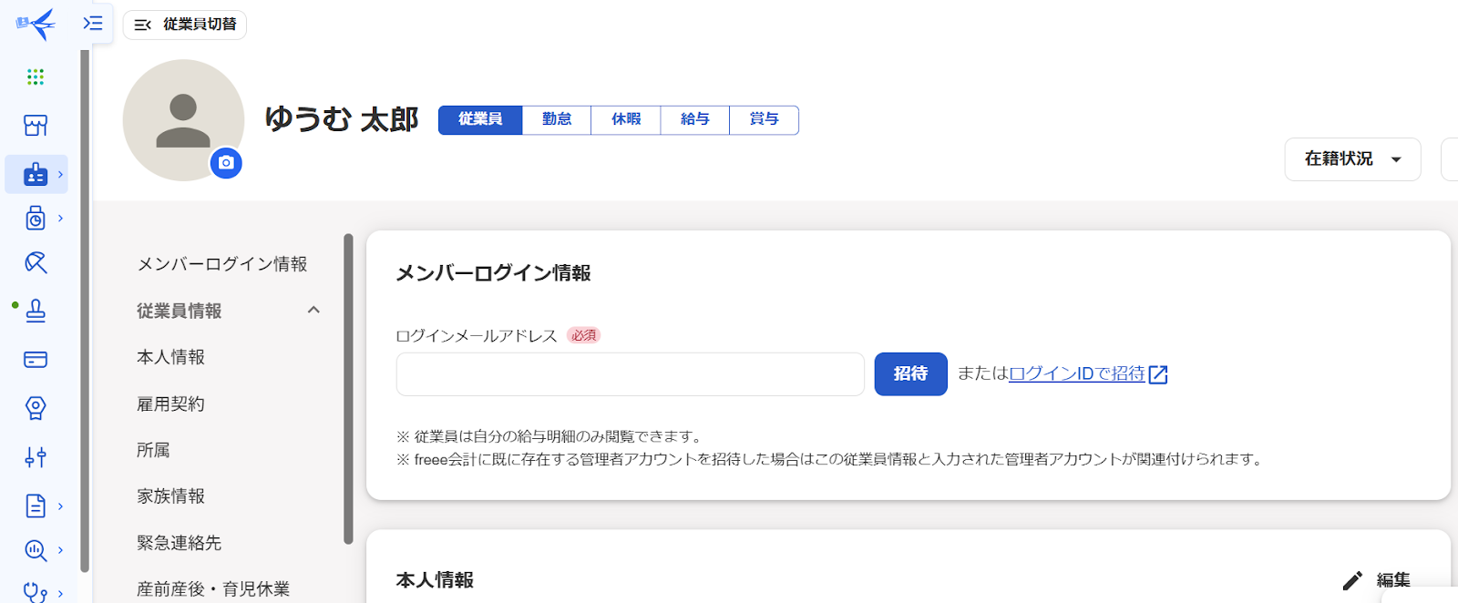Open the document sidebar icon

(36, 506)
